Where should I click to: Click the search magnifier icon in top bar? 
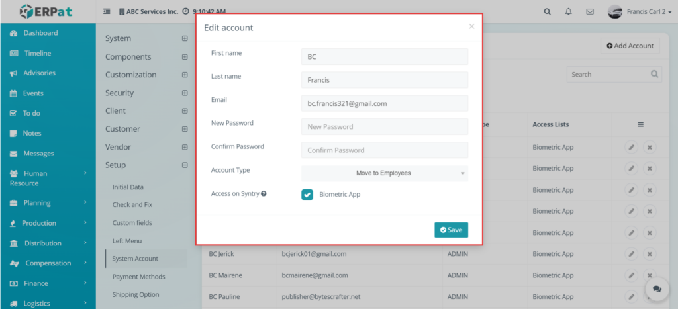tap(548, 12)
